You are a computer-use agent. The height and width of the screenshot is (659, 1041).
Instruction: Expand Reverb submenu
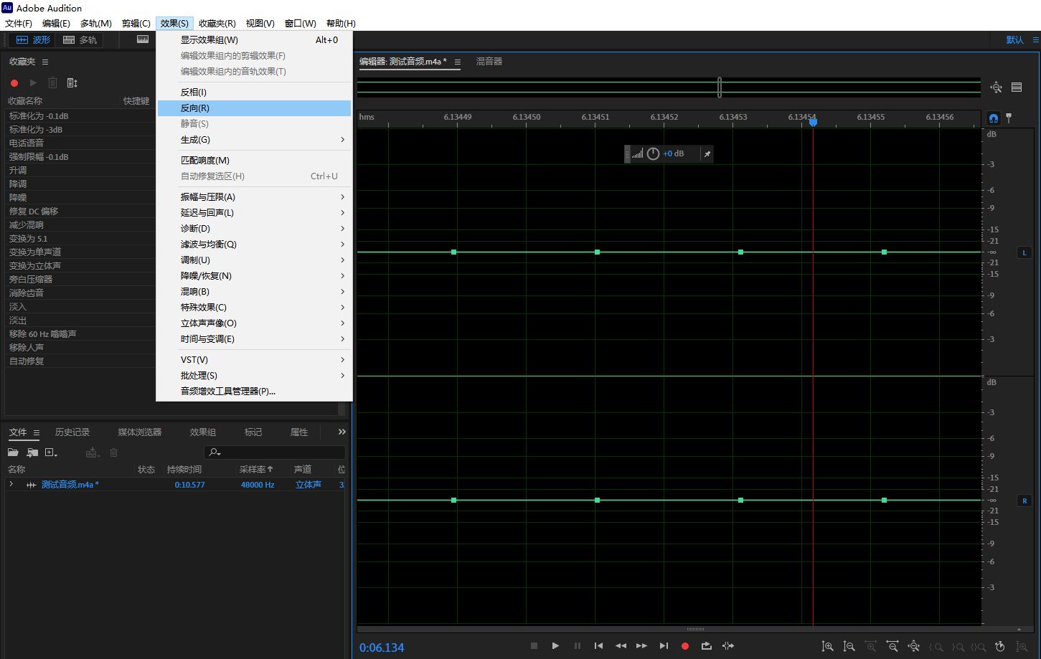255,292
